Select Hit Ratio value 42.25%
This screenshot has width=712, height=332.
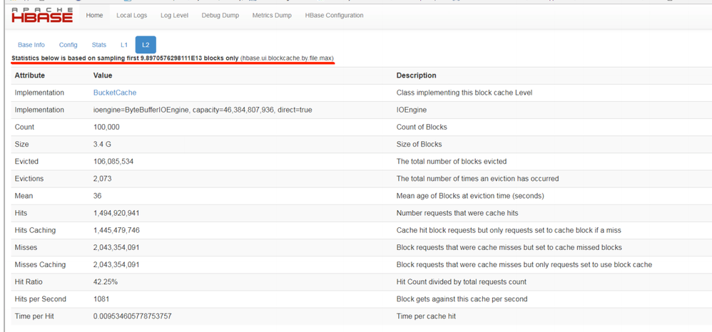[106, 281]
